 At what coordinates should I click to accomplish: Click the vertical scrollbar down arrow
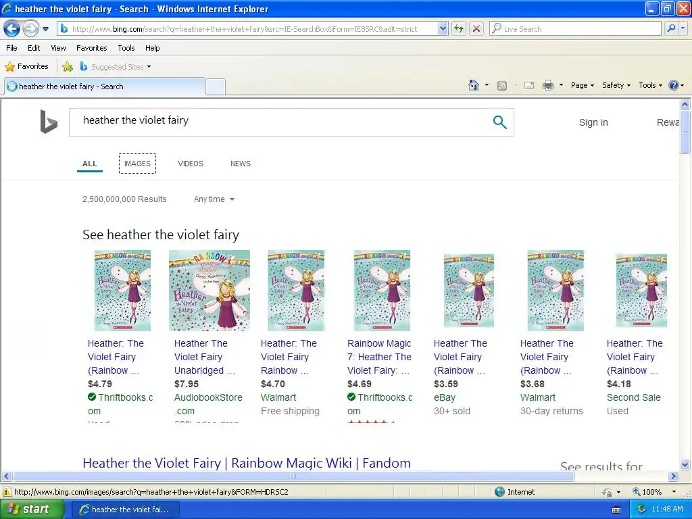point(685,465)
